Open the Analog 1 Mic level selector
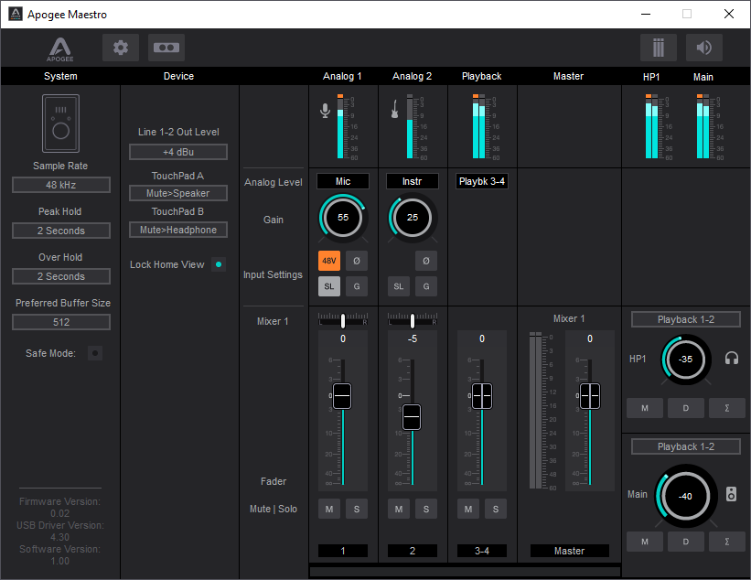This screenshot has width=751, height=580. [343, 181]
